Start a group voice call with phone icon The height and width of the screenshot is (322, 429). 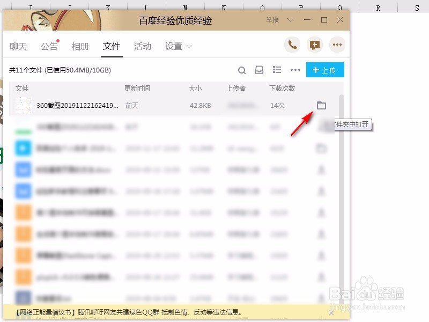coord(292,45)
